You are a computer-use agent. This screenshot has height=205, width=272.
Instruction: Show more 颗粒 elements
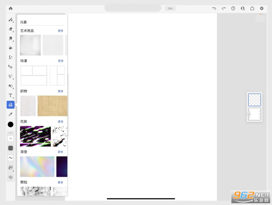tap(61, 182)
